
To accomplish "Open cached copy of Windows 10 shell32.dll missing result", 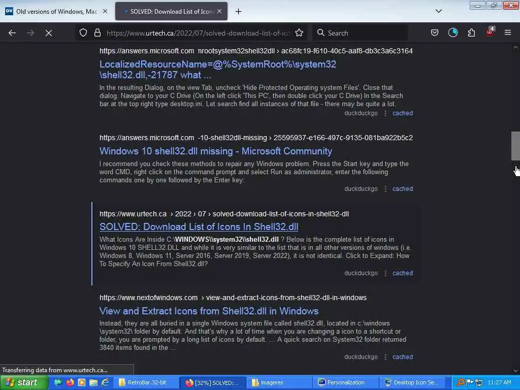I will tap(403, 189).
